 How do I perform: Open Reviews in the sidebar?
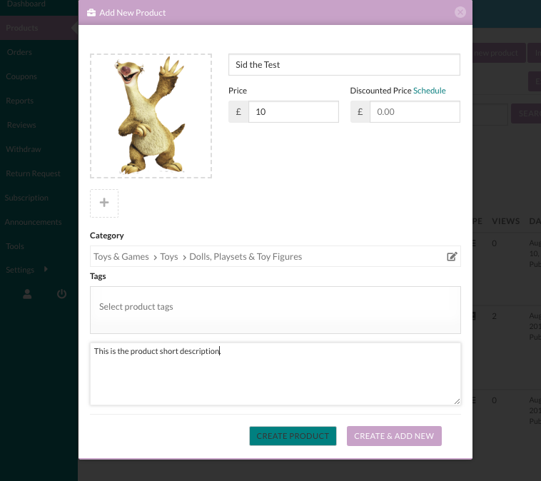21,125
